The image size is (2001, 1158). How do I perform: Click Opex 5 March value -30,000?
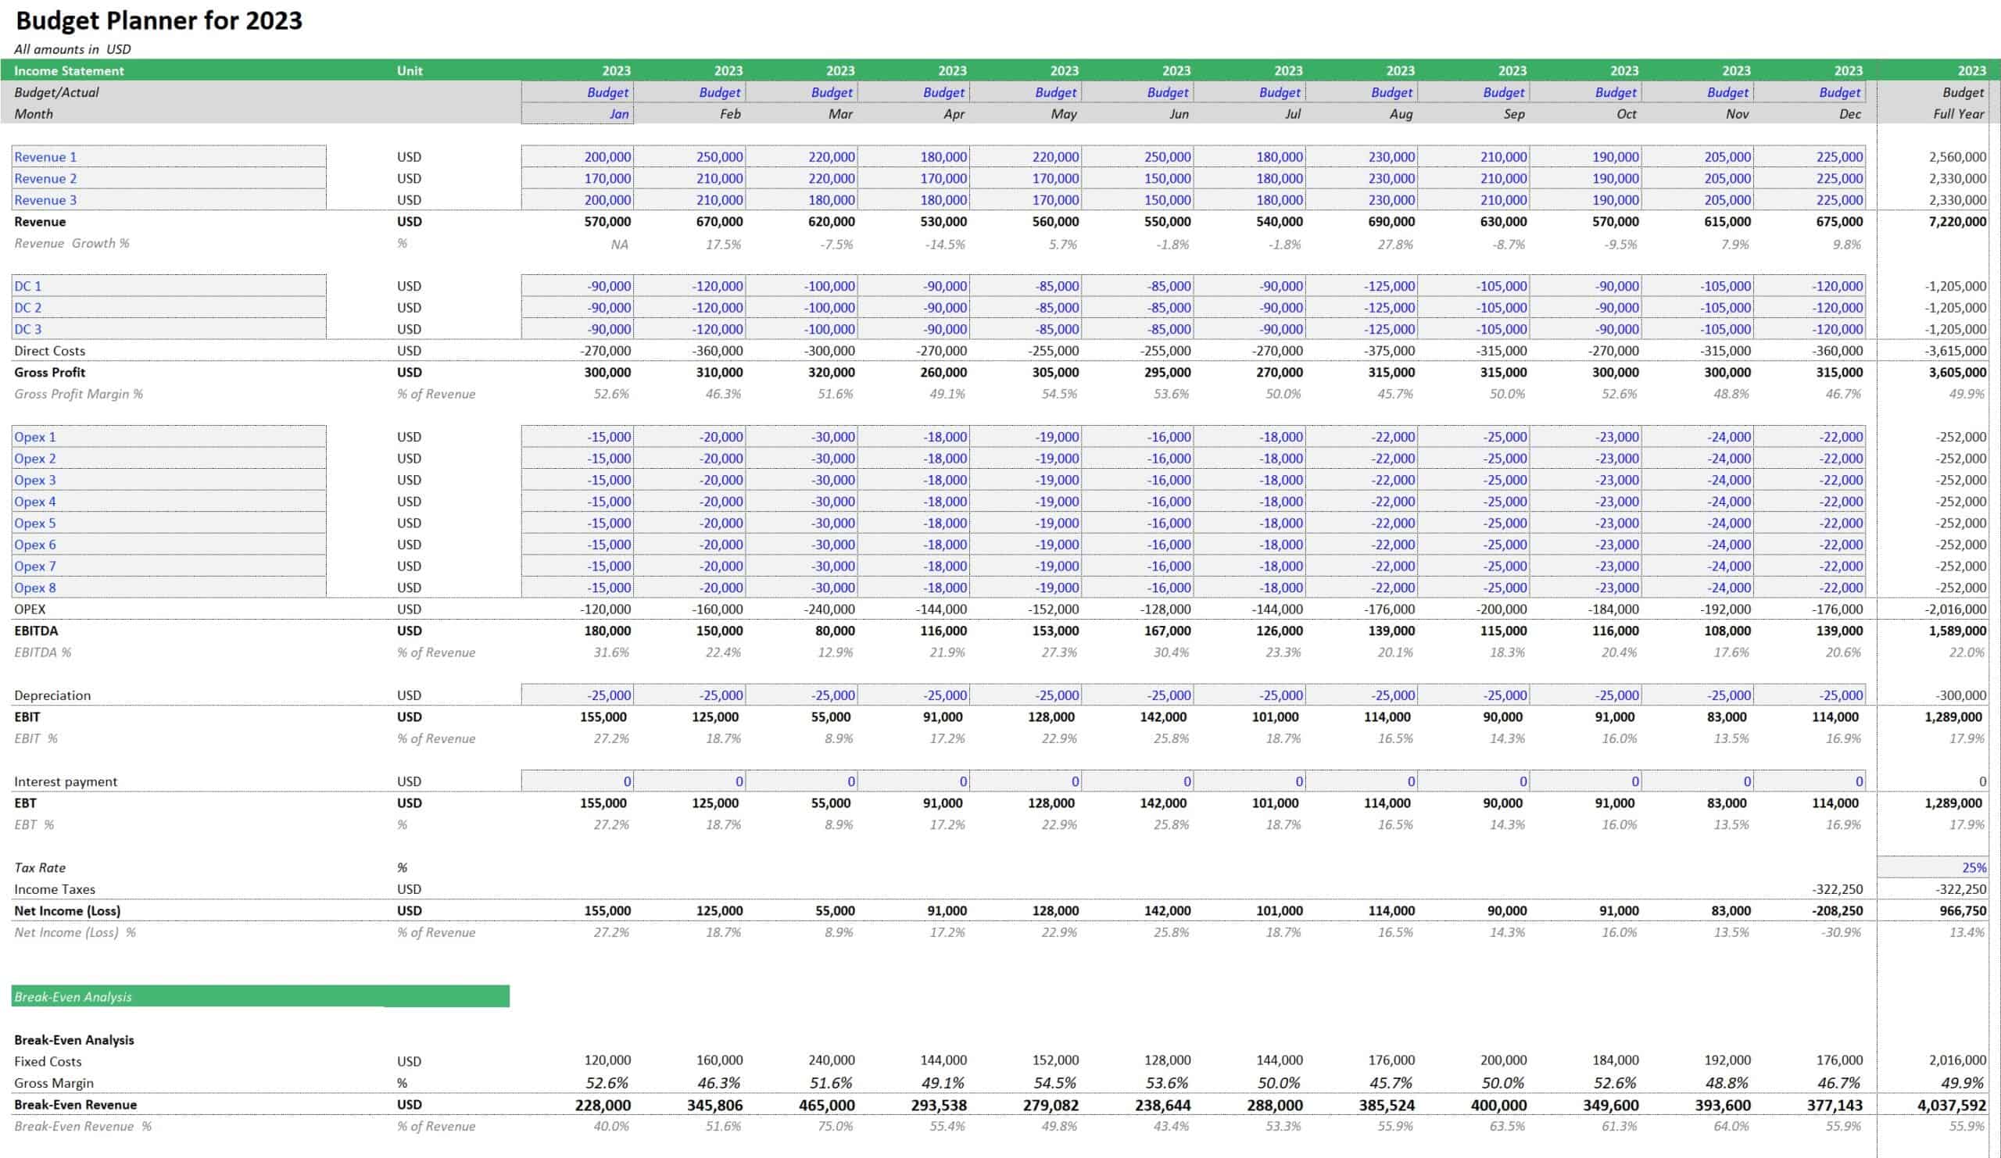pos(801,522)
